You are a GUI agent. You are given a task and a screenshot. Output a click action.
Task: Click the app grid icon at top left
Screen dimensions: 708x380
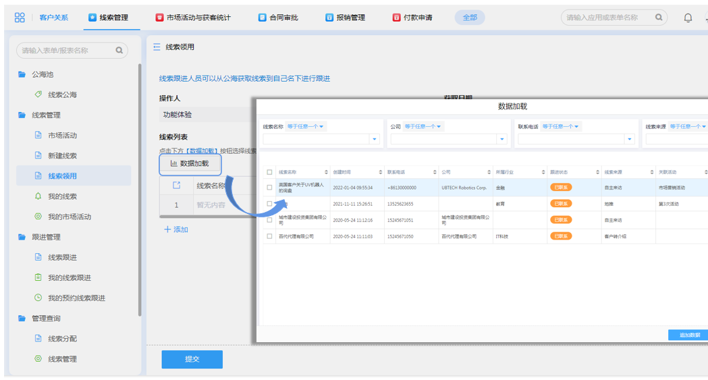(x=20, y=18)
